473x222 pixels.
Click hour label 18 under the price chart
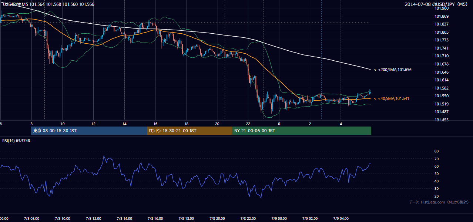[186, 124]
